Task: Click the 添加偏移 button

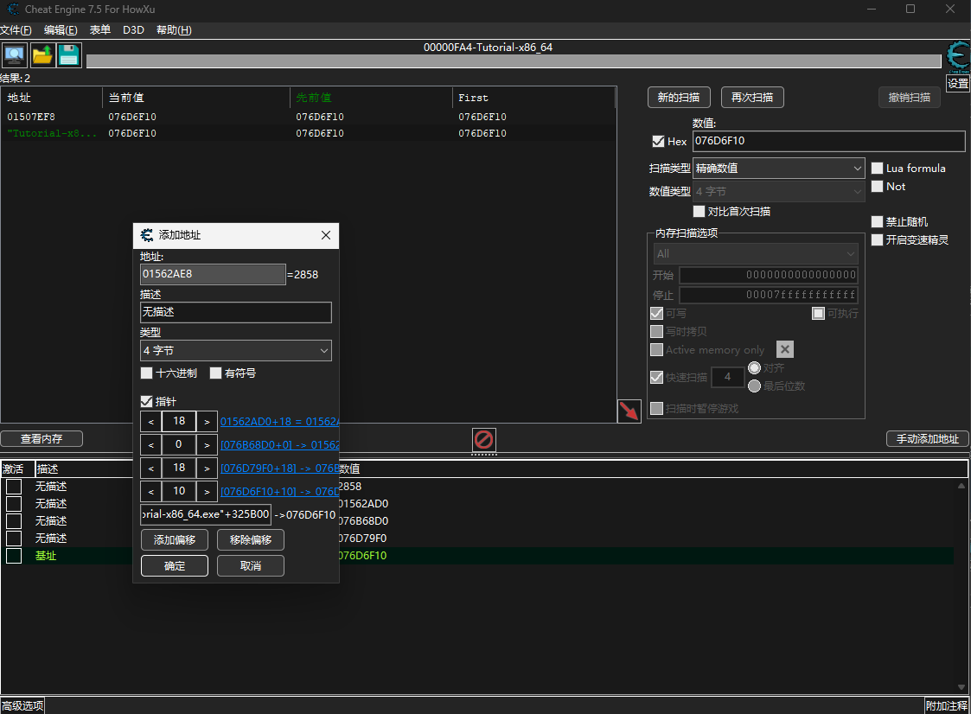Action: (x=175, y=540)
